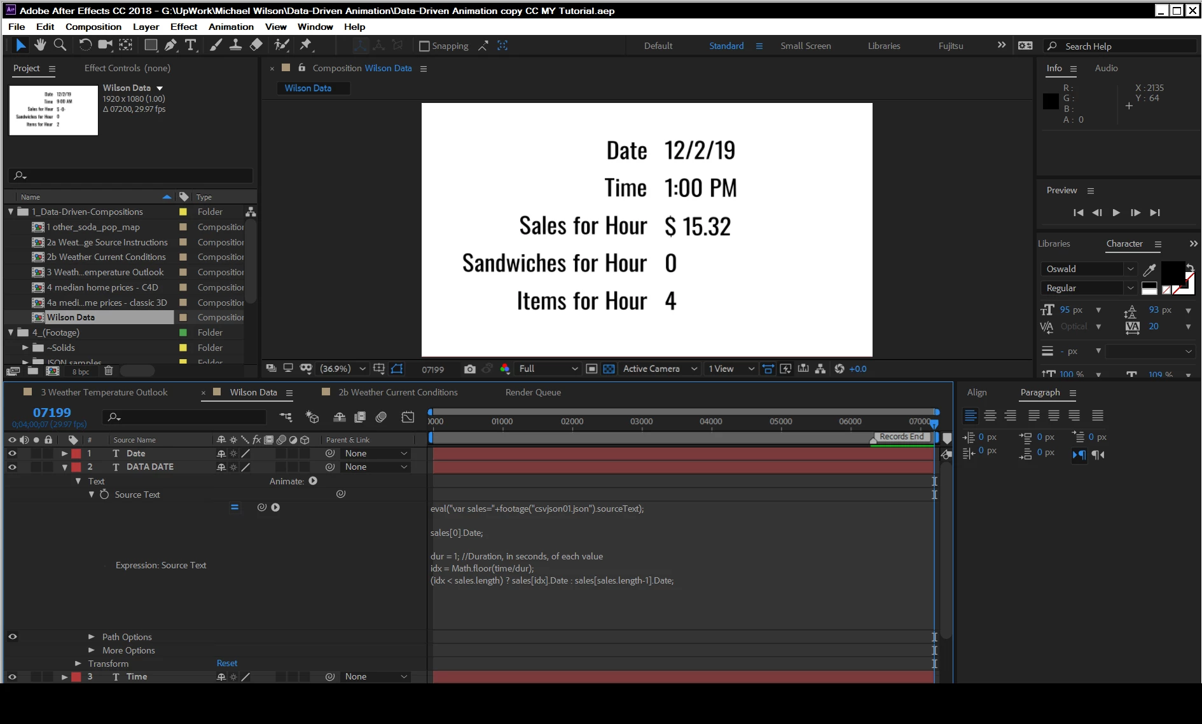Screen dimensions: 1202x724
Task: Pick a color with the eyedropper
Action: (1149, 270)
